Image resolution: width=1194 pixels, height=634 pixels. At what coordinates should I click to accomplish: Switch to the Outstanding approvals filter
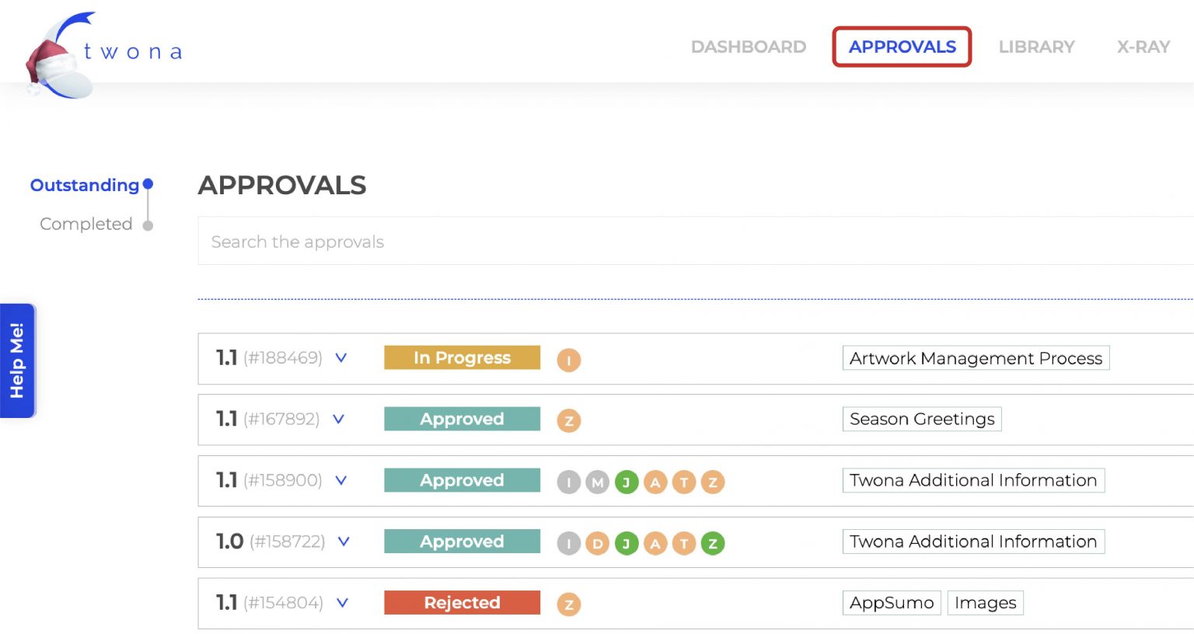[x=85, y=185]
